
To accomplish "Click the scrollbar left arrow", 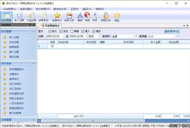I will (39, 121).
